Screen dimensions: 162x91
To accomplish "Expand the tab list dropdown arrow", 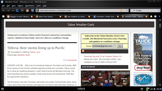I will [x=159, y=16].
